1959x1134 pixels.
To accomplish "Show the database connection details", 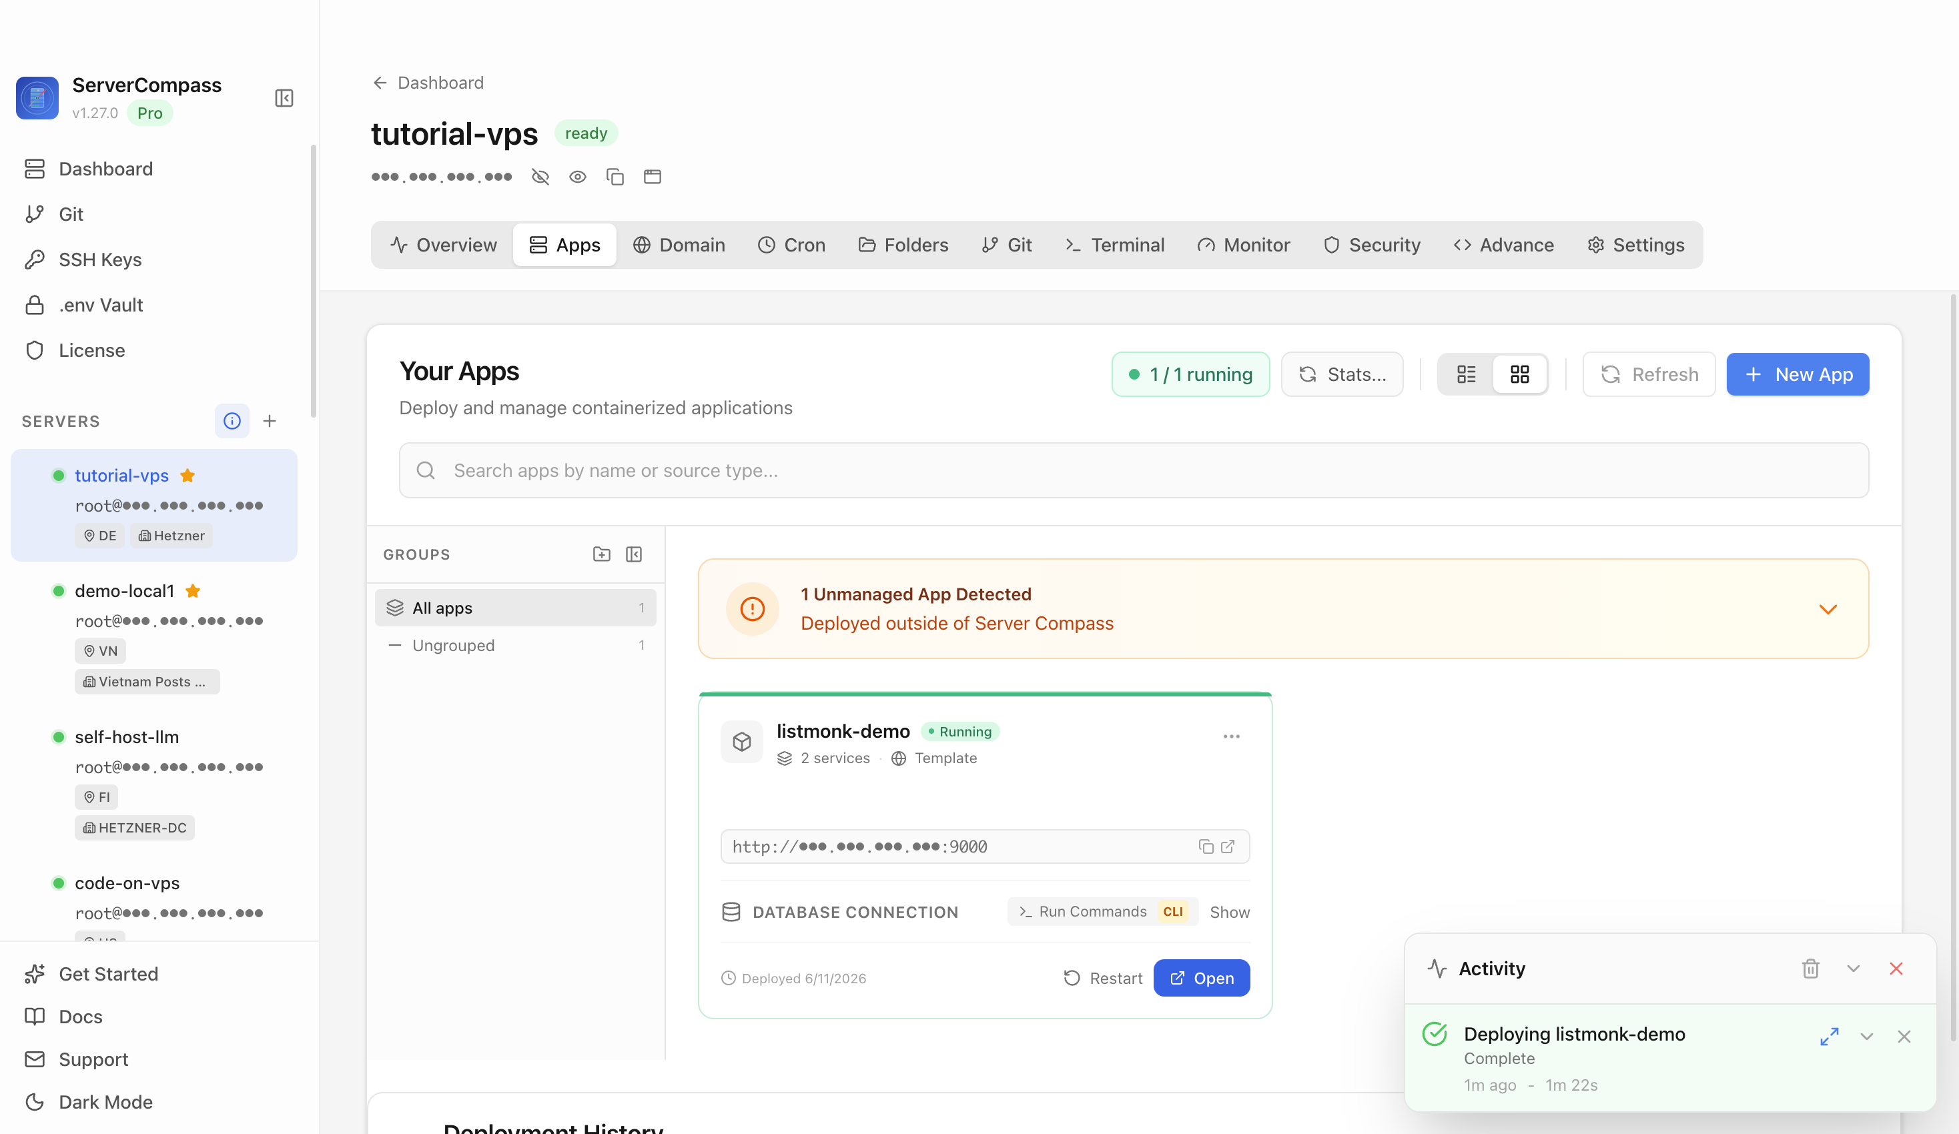I will pos(1229,913).
